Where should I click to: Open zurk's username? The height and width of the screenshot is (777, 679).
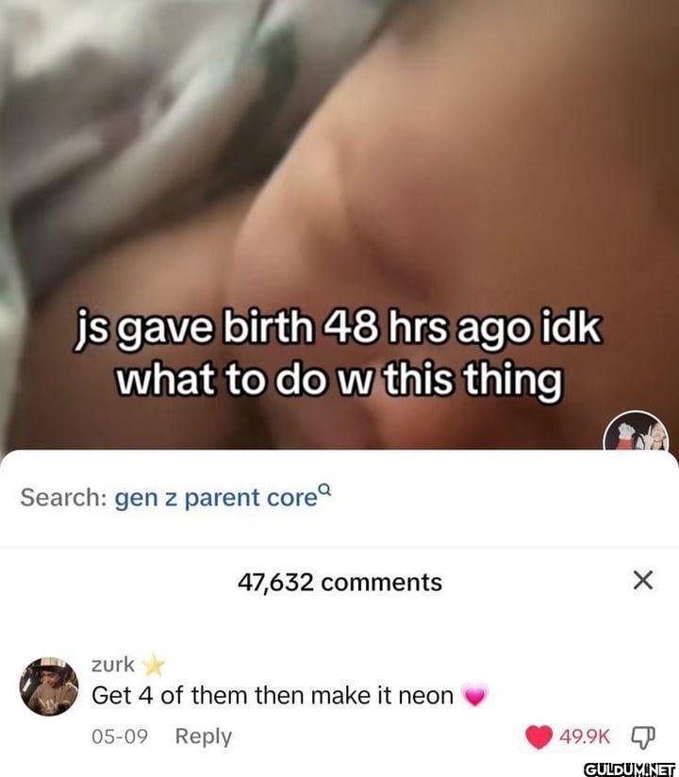pyautogui.click(x=112, y=664)
